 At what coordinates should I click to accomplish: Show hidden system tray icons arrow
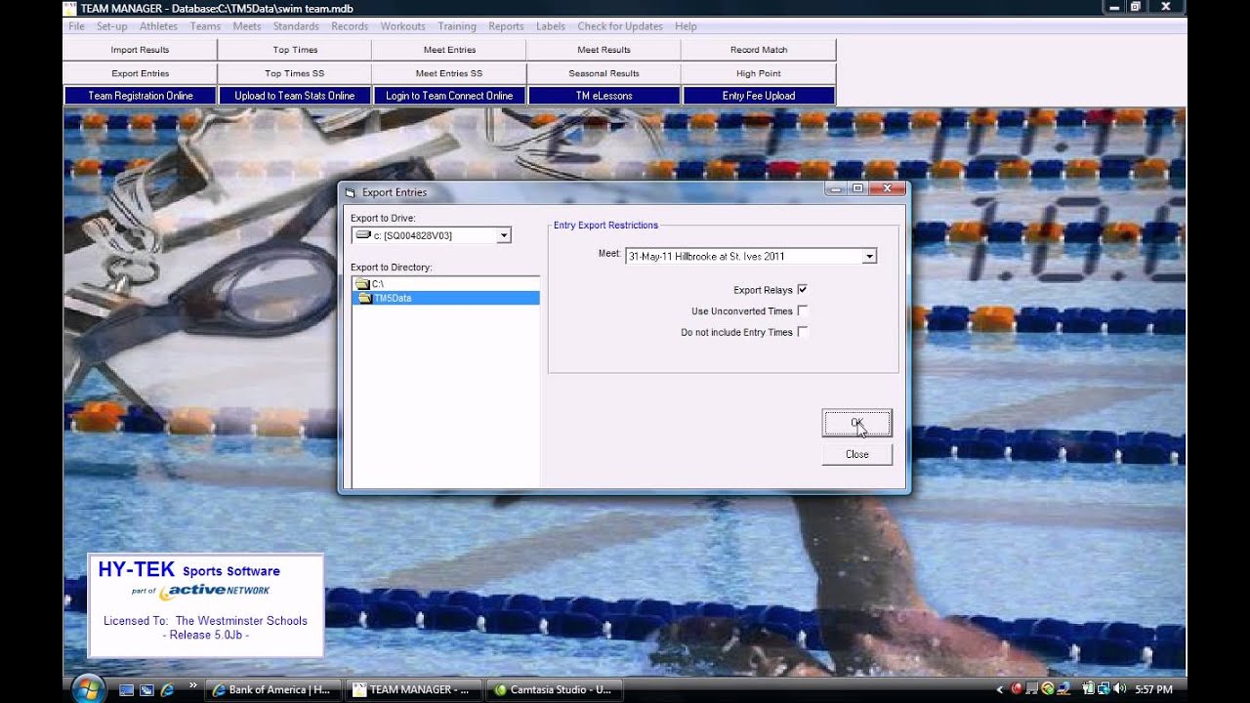click(1000, 689)
